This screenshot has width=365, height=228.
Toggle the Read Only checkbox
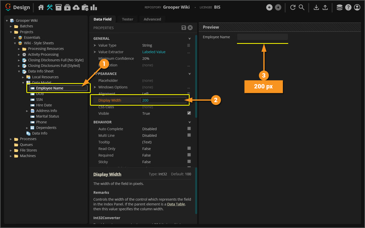(x=189, y=148)
